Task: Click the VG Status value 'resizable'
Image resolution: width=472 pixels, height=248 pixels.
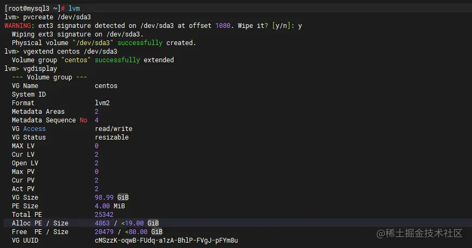Action: [x=112, y=137]
